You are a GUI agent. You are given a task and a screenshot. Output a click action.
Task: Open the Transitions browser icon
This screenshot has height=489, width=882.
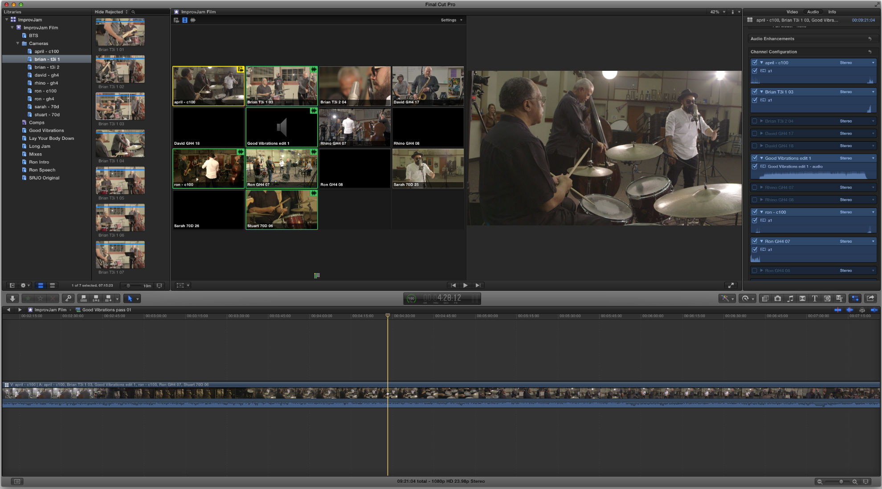point(802,299)
